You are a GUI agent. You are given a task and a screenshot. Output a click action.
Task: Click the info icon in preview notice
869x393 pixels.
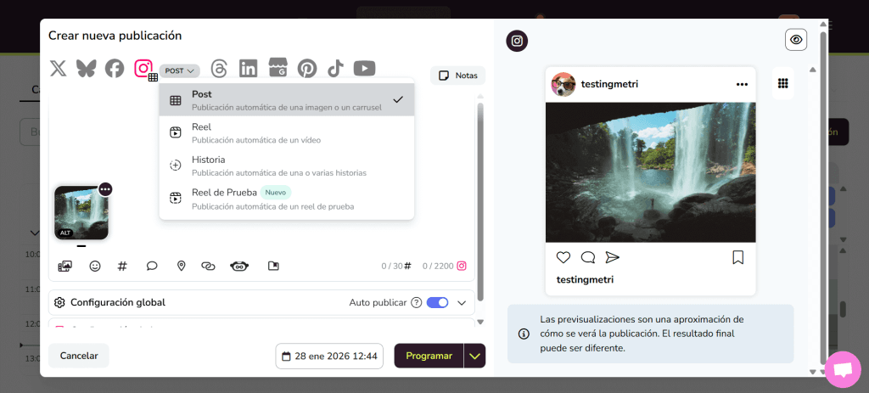[523, 334]
